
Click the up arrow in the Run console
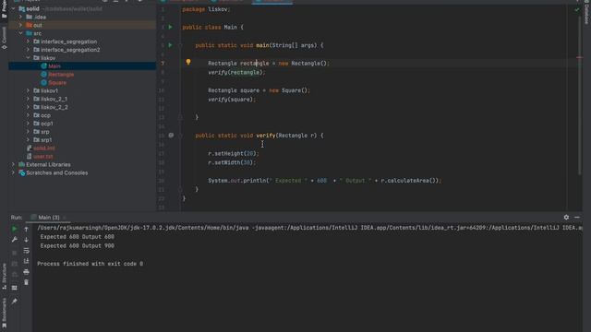pos(27,229)
